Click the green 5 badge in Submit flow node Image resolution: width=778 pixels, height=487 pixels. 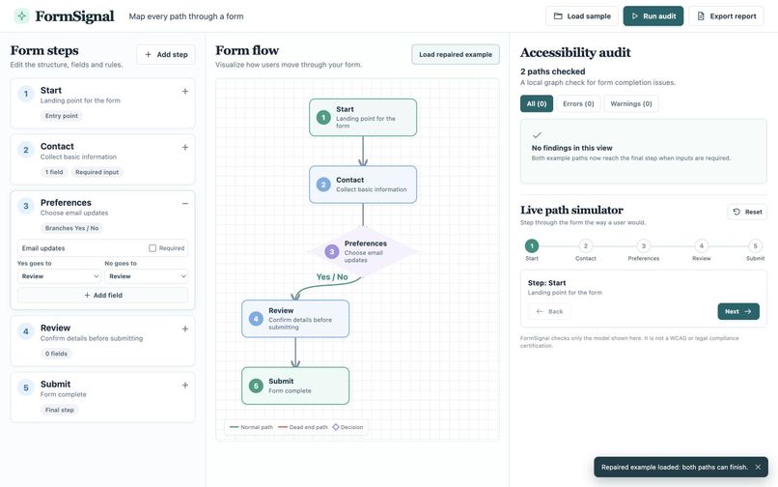tap(256, 386)
